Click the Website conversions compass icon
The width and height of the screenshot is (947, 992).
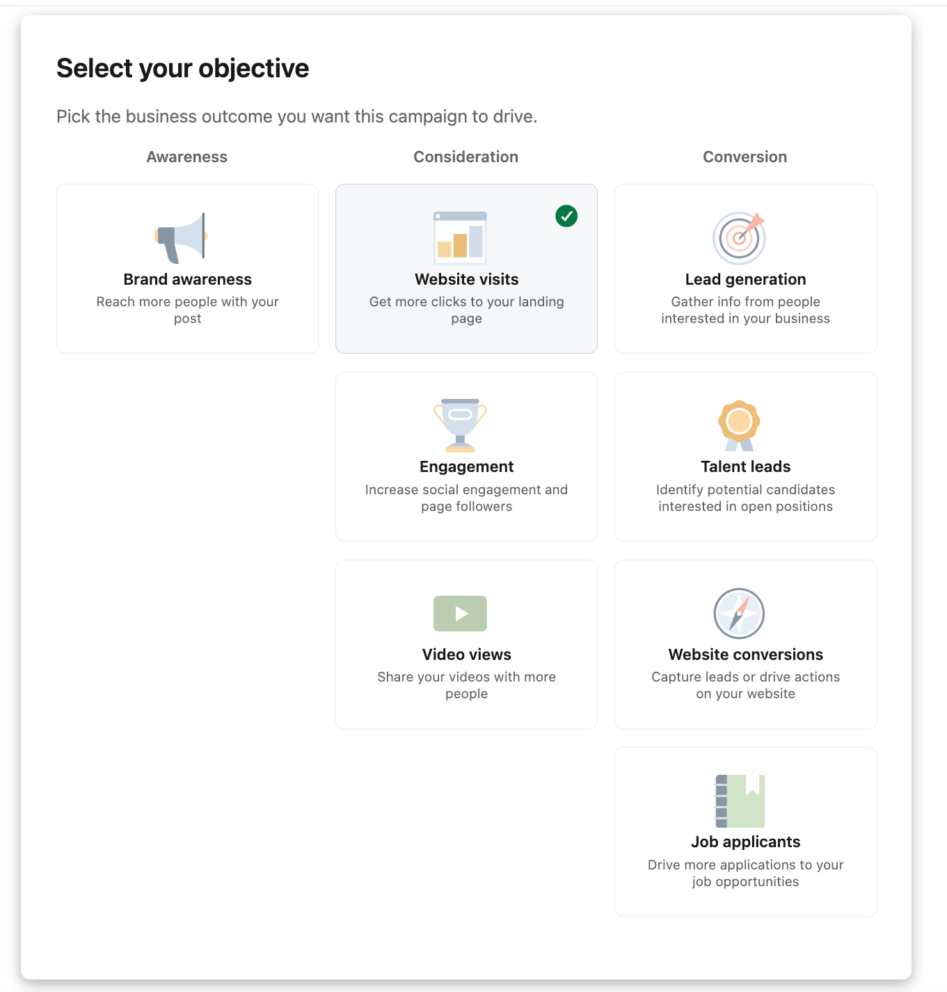click(739, 613)
